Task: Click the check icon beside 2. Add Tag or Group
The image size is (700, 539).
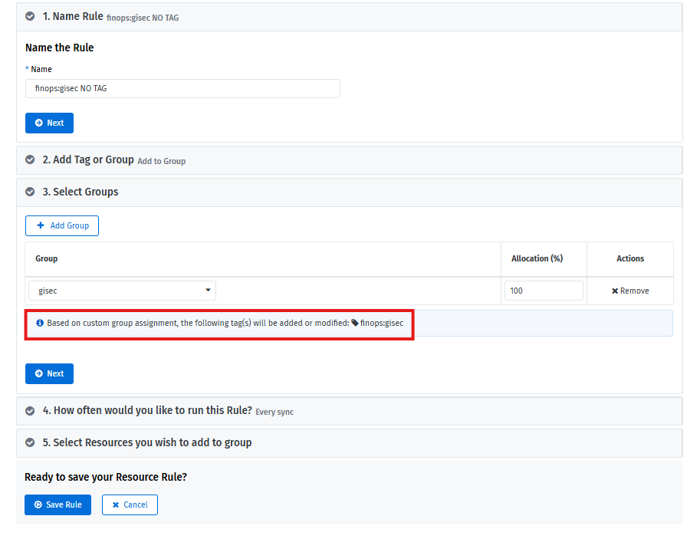Action: tap(30, 159)
